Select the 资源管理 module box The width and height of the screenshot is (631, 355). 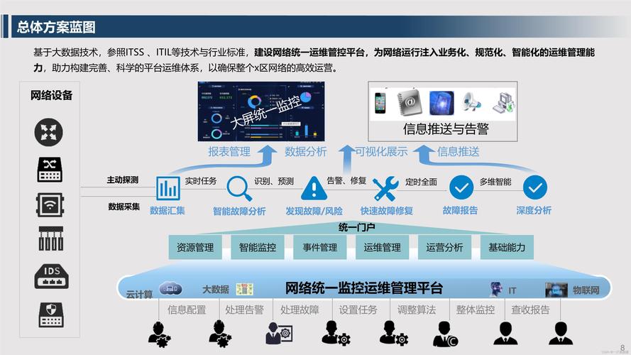tap(195, 247)
